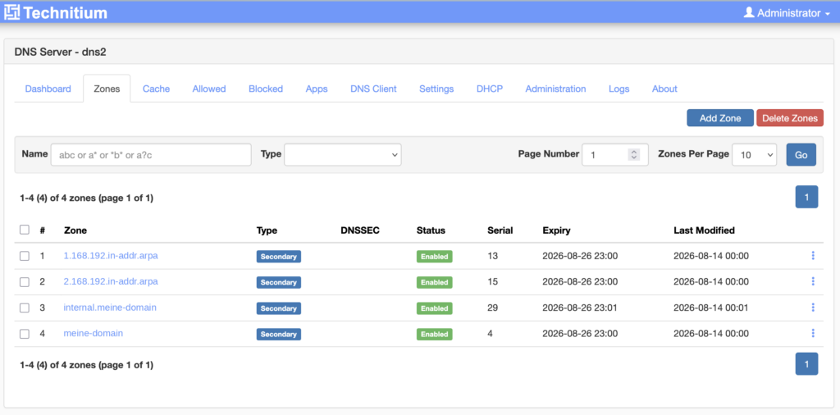Open options menu for 1.168.192.in-addr.arpa zone
The image size is (840, 415).
[x=813, y=256]
